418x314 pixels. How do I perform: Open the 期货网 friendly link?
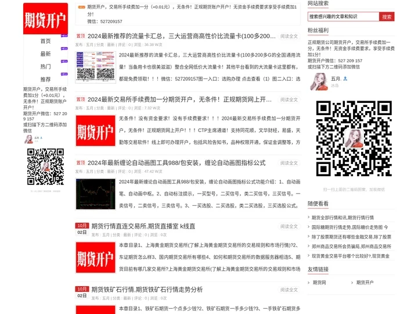[319, 283]
